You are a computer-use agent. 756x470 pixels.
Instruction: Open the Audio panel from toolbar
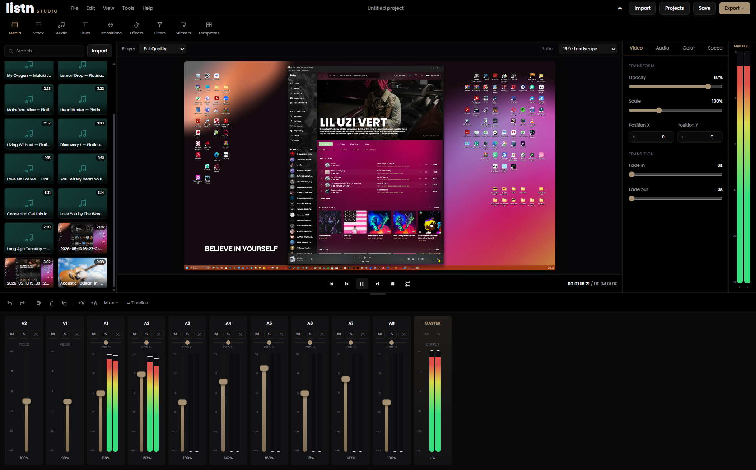(x=62, y=28)
